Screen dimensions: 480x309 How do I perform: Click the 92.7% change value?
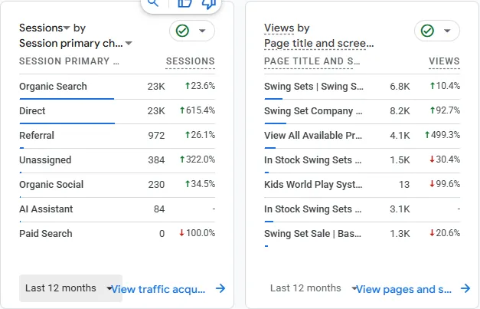click(445, 110)
